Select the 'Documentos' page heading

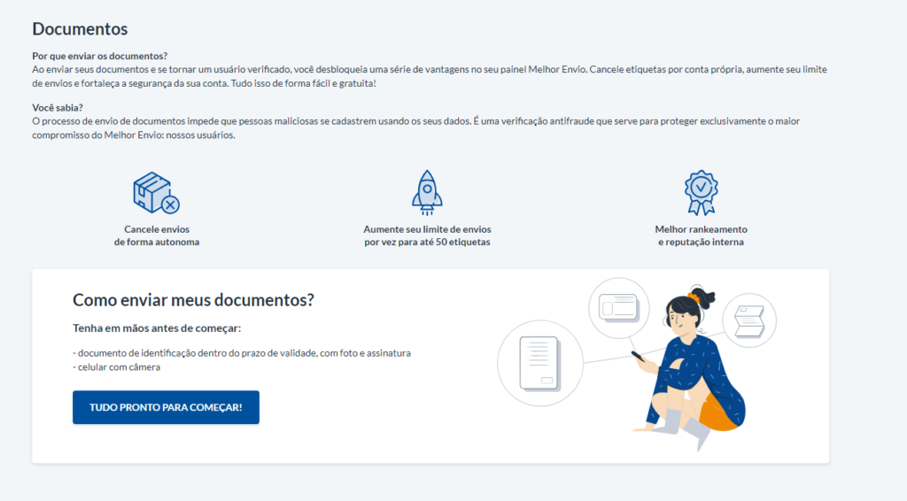tap(80, 29)
